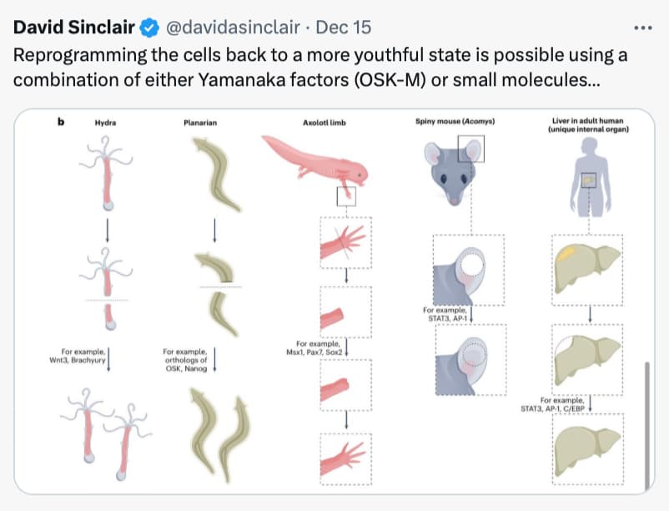Click the 'Axolotl limb' column heading
Viewport: 669px width, 511px height.
pyautogui.click(x=324, y=123)
